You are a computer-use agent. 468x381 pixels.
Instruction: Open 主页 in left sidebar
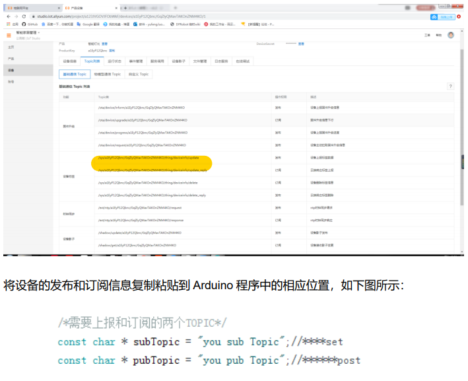pos(11,47)
